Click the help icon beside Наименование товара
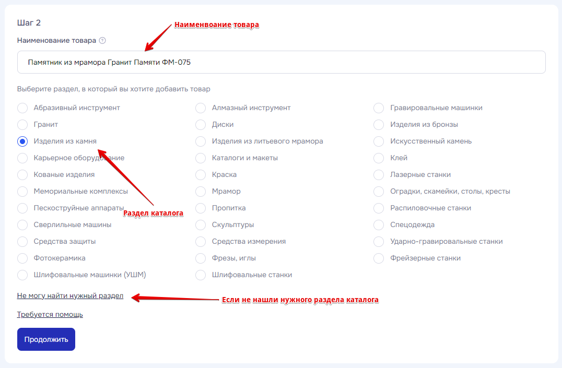Image resolution: width=562 pixels, height=368 pixels. coord(102,41)
